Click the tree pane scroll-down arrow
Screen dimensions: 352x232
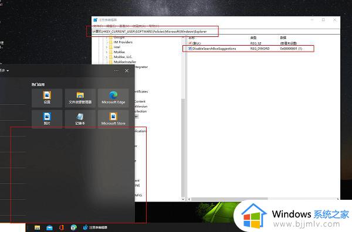(183, 199)
